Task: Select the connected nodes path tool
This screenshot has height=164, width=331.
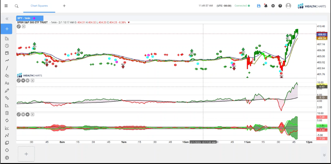Action: coord(7,135)
